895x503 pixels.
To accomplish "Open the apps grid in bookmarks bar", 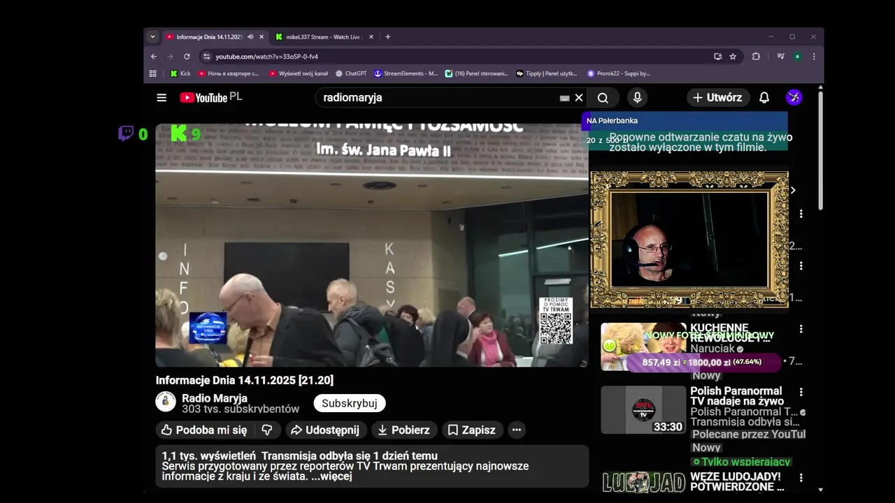I will point(152,73).
